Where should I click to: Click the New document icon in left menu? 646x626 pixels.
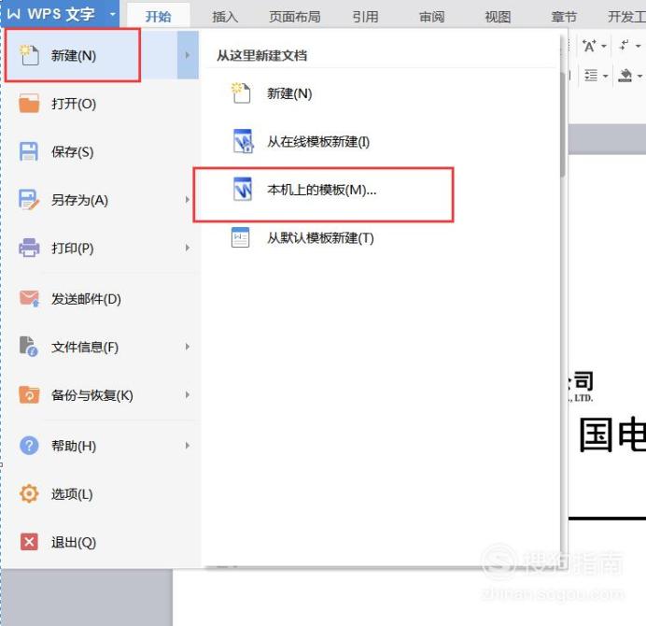coord(30,55)
